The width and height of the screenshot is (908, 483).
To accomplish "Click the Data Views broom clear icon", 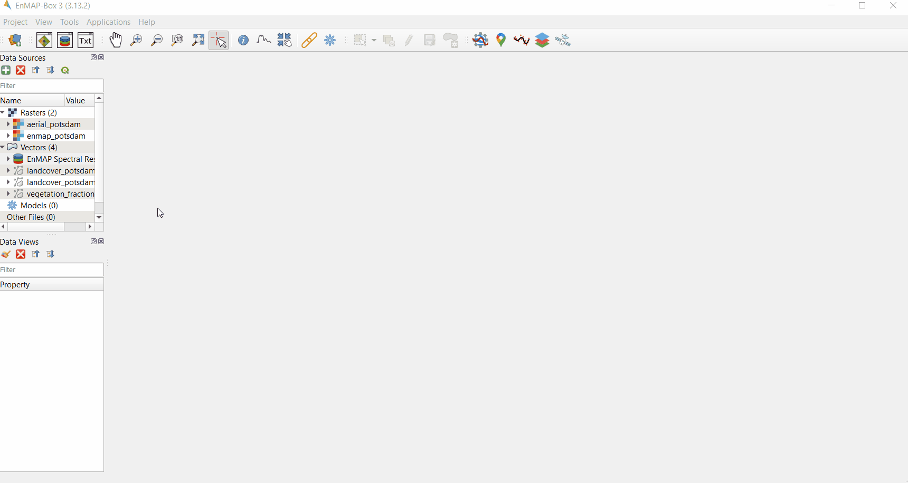I will click(6, 254).
